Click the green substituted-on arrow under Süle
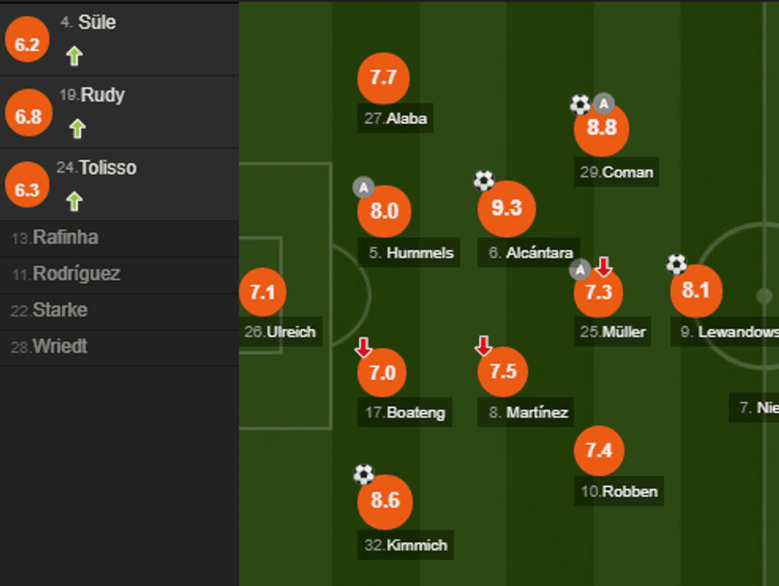The height and width of the screenshot is (586, 779). tap(74, 56)
